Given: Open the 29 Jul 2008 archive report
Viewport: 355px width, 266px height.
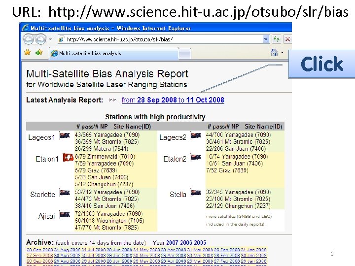Looking at the screenshot, I should tap(94, 261).
